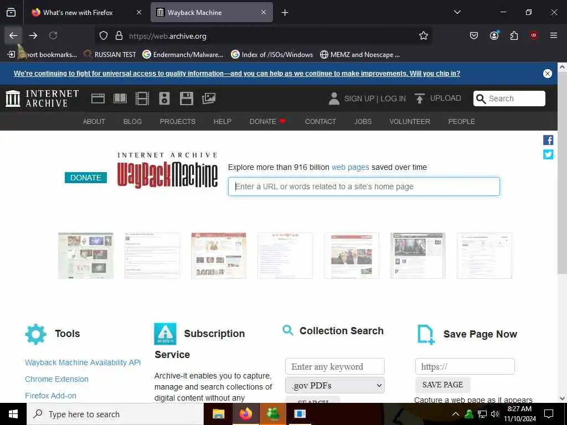This screenshot has height=425, width=567.
Task: Open the RUSSIAN TEST bookmark
Action: pyautogui.click(x=110, y=55)
